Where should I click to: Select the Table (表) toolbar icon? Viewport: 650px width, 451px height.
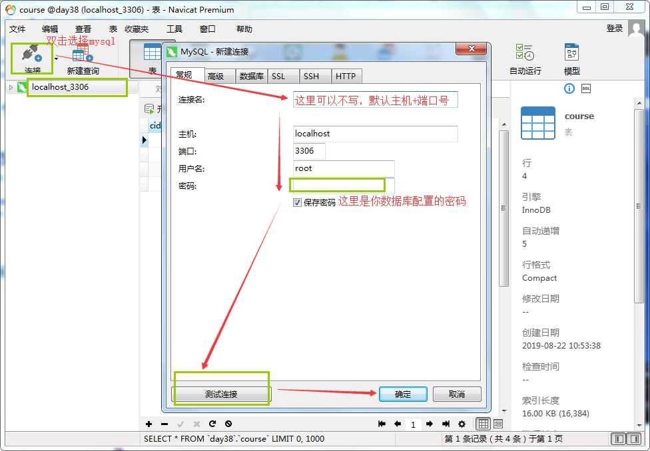[152, 59]
